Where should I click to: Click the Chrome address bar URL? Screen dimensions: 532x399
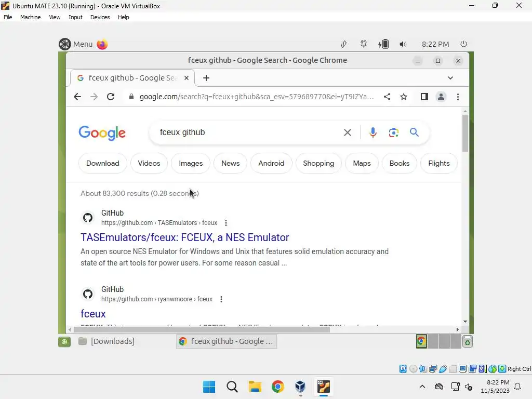pos(257,97)
